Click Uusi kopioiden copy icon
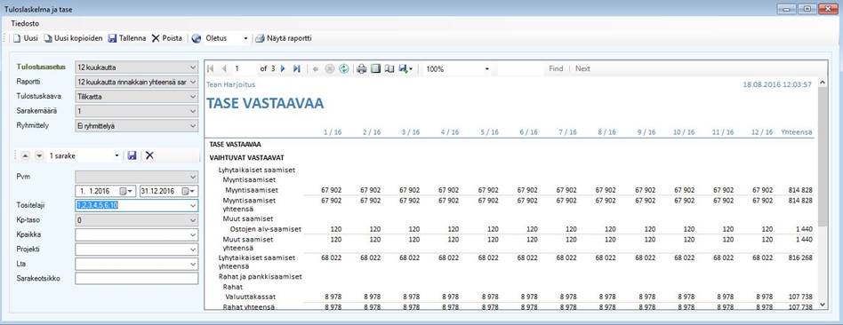Image resolution: width=843 pixels, height=325 pixels. [48, 39]
